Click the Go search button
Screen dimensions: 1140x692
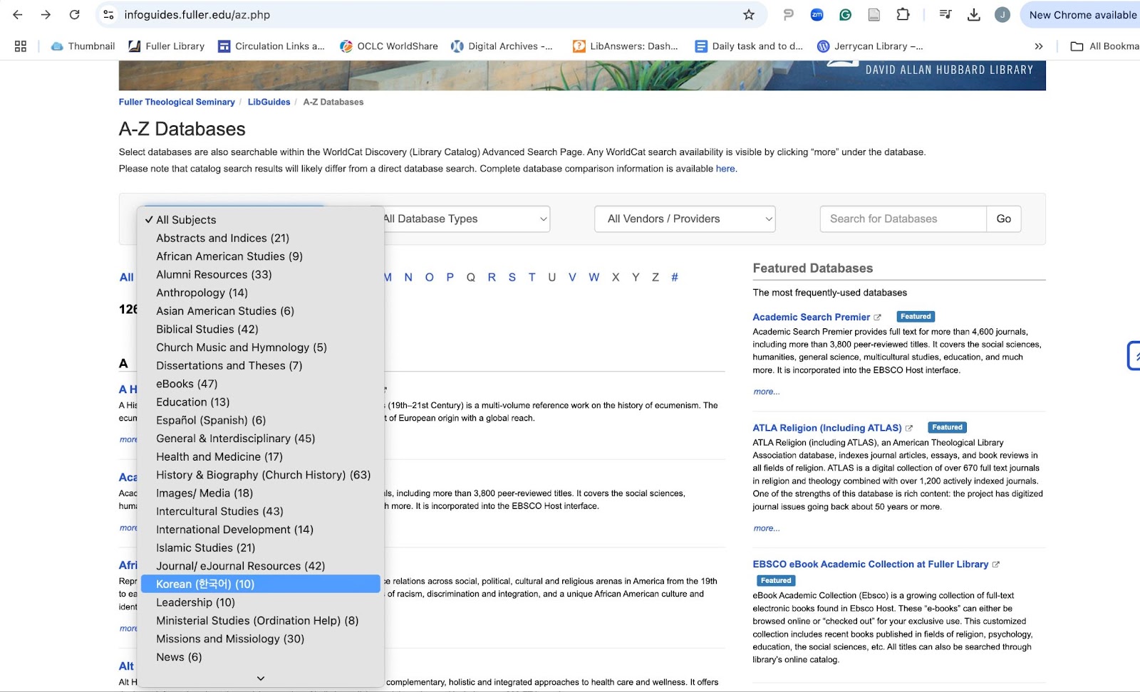pyautogui.click(x=1004, y=219)
